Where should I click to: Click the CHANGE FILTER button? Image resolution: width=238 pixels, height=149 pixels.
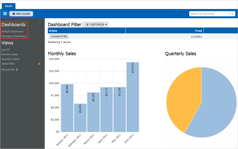59,36
